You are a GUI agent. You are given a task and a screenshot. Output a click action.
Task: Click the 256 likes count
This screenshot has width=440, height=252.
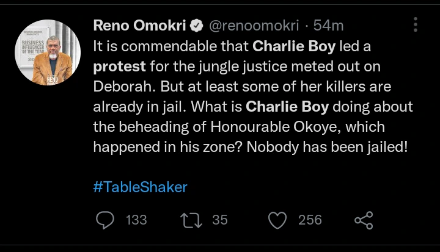click(310, 220)
